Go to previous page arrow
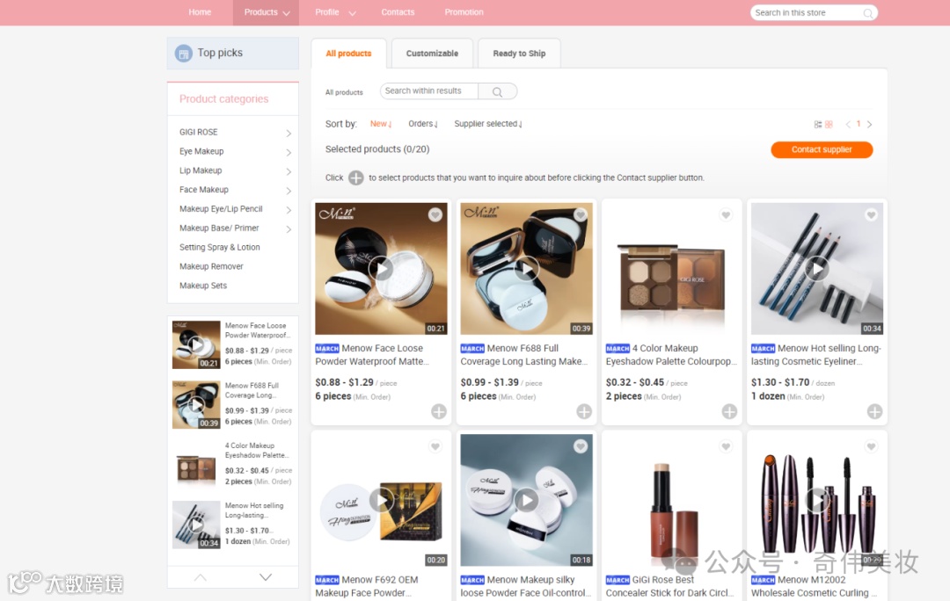The height and width of the screenshot is (601, 950). (848, 124)
